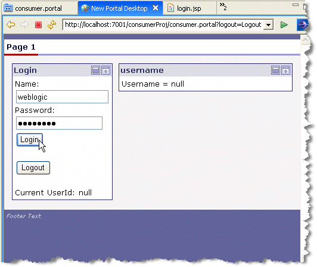Refresh the page with the reload arrows icon
The image size is (317, 267).
[x=52, y=24]
